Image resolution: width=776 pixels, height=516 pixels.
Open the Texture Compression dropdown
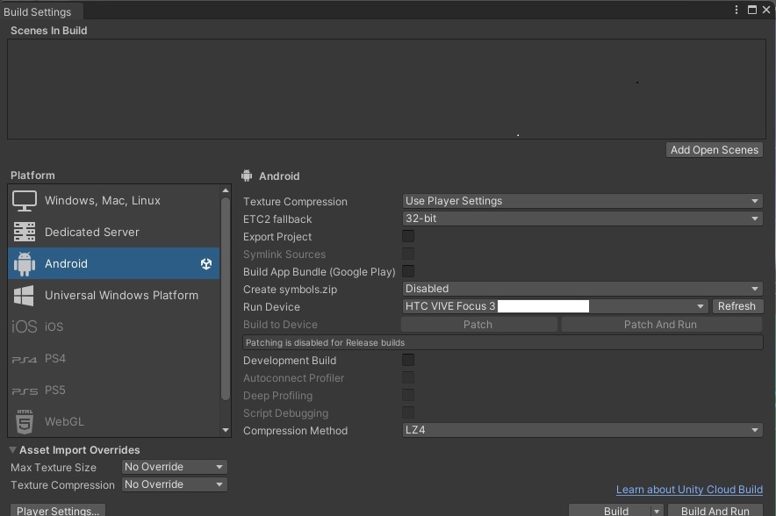pos(582,201)
